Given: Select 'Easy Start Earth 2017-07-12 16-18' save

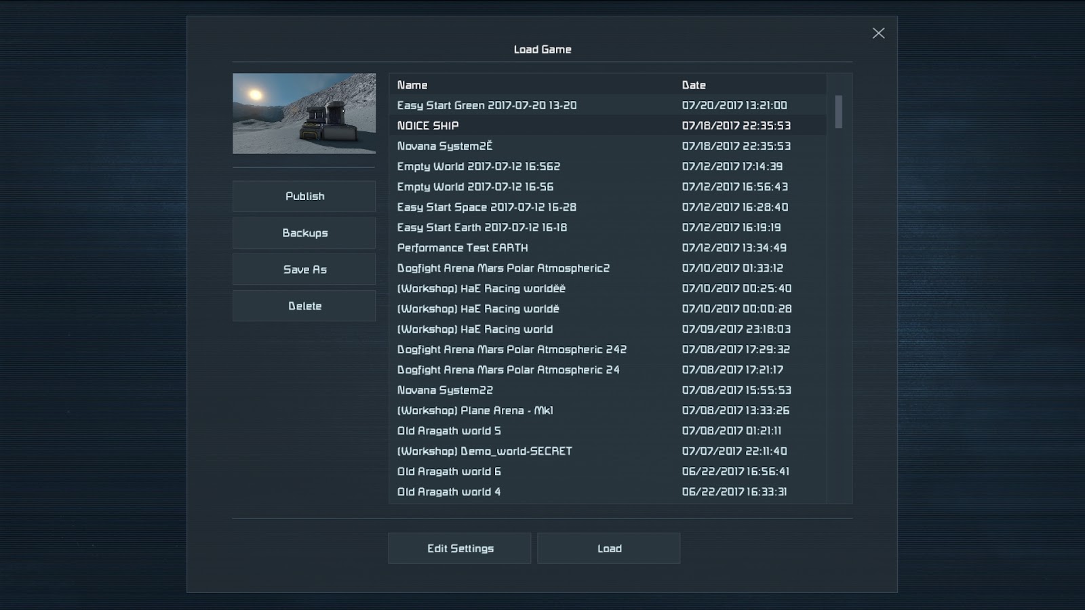Looking at the screenshot, I should point(608,227).
